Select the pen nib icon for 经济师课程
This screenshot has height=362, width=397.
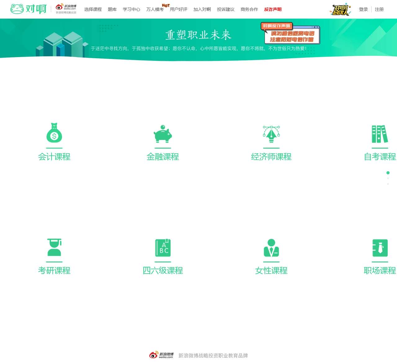tap(271, 135)
